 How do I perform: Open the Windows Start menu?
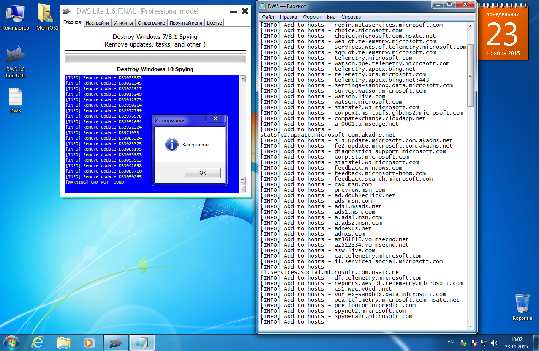(11, 342)
